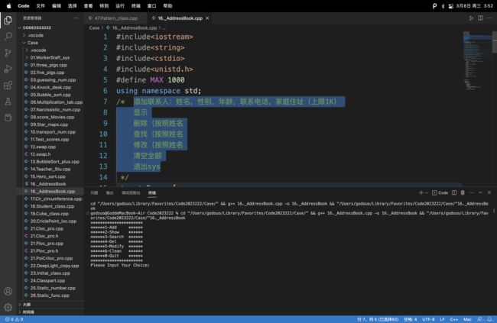Open Accounts icon in activity bar
The image size is (497, 323).
(x=8, y=292)
